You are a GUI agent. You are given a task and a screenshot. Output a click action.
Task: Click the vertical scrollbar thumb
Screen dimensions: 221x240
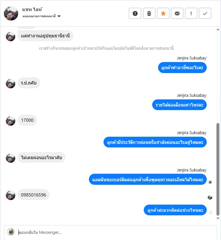[218, 169]
